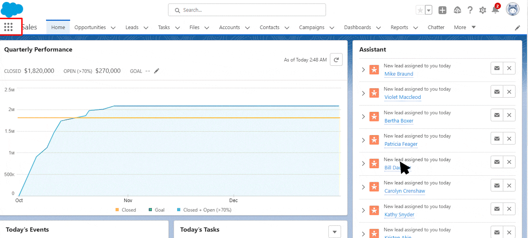This screenshot has height=238, width=528.
Task: Refresh the Quarterly Performance chart
Action: [336, 59]
